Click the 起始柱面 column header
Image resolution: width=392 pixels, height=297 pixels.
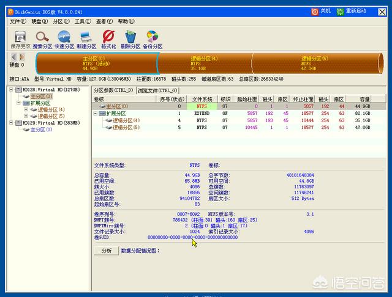(x=246, y=99)
